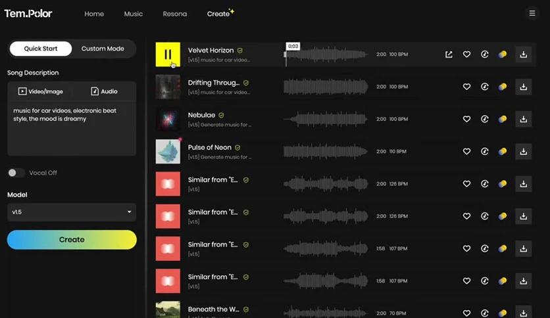
Task: Go to the Music tab
Action: point(134,14)
